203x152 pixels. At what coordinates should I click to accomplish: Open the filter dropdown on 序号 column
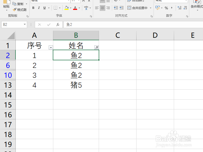51,47
